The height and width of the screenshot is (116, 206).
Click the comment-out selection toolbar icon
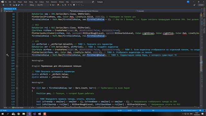pyautogui.click(x=69, y=5)
